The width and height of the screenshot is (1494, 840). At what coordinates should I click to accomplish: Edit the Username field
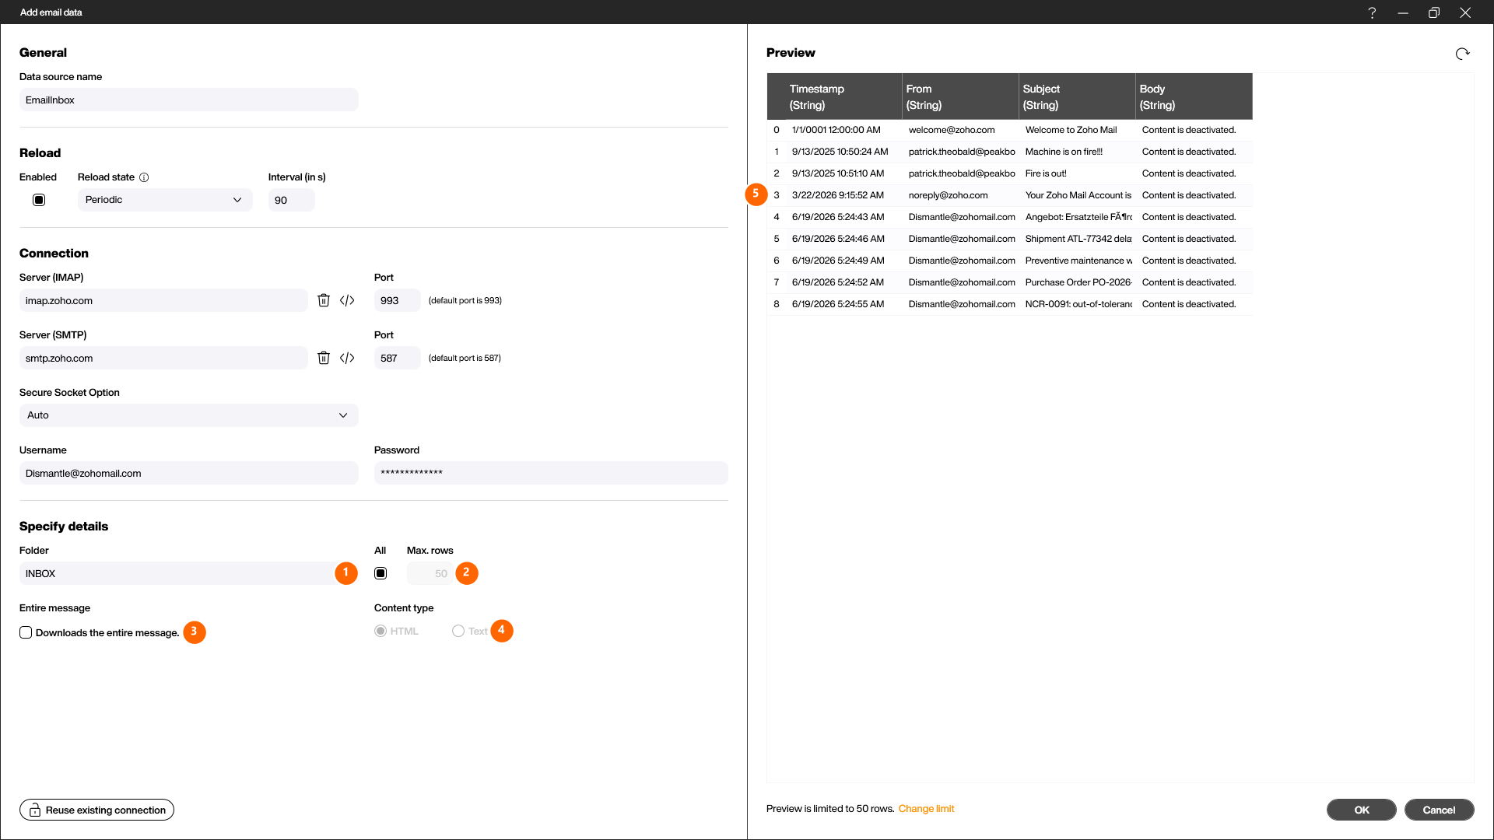189,473
